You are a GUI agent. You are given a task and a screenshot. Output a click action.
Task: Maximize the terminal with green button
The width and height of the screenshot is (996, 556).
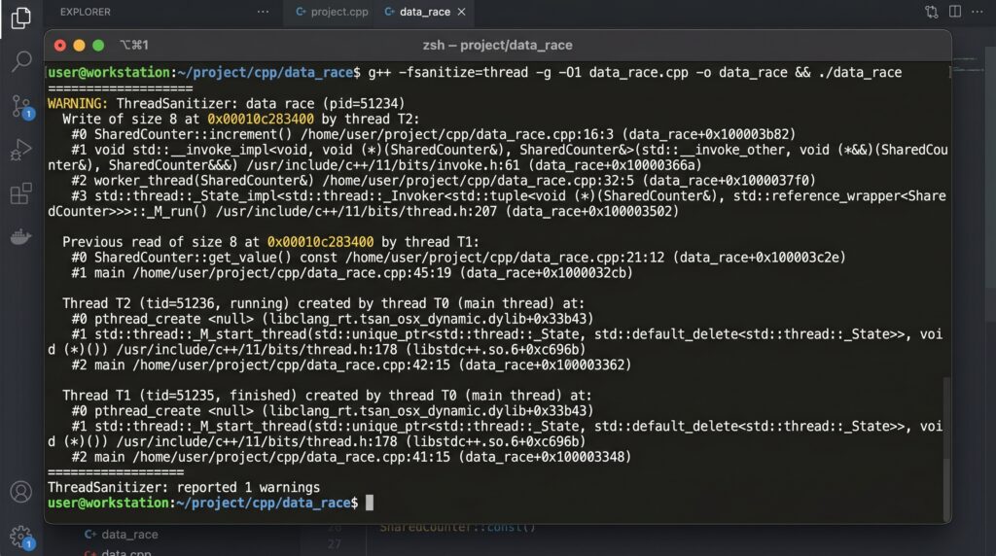pos(98,45)
